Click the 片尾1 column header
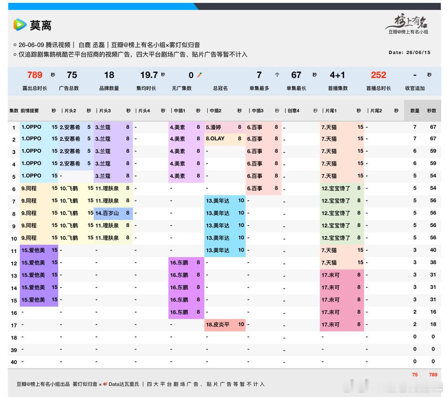Viewport: 447px width, 397px height. 331,111
